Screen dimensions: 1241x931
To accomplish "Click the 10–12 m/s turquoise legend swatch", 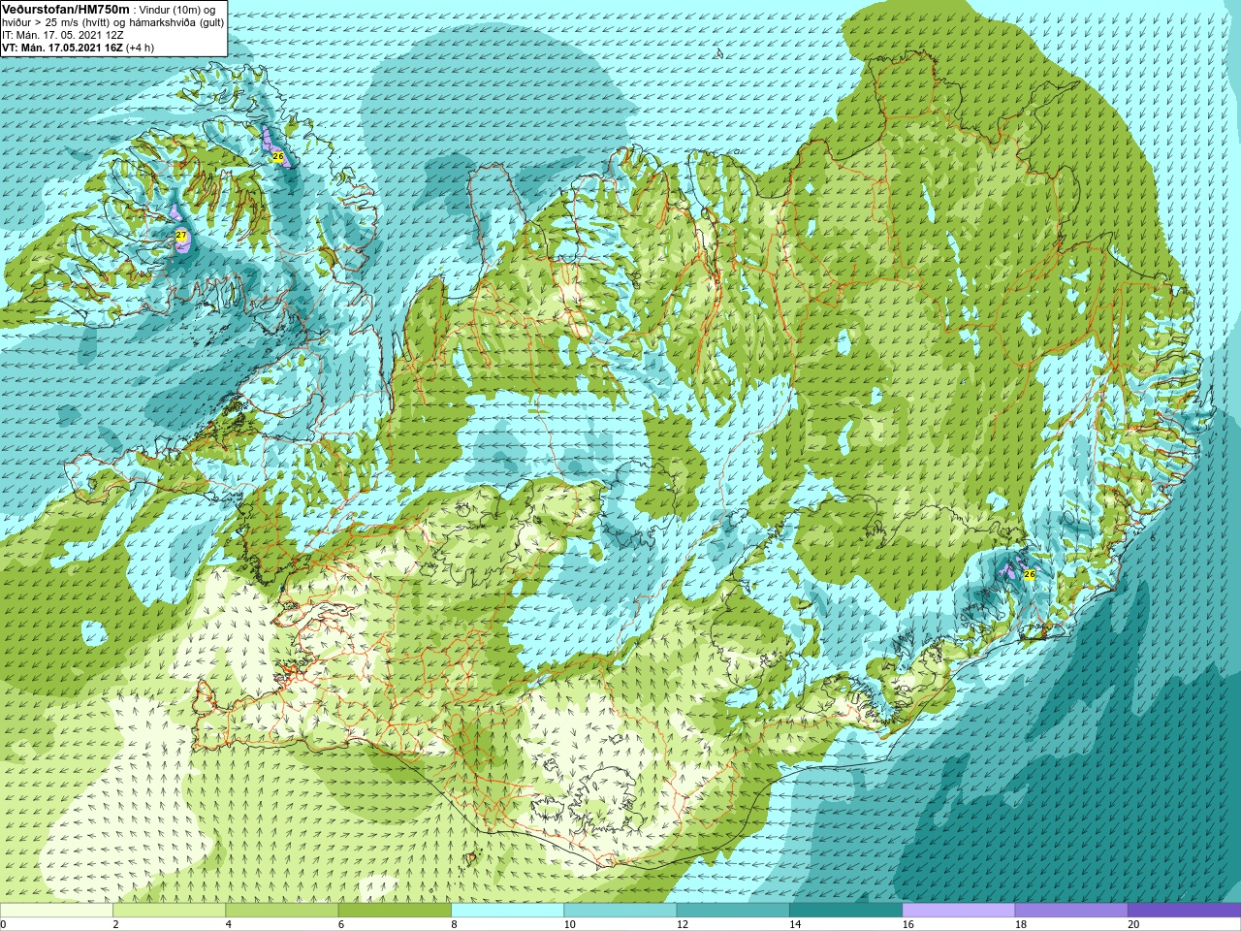I will (x=620, y=911).
